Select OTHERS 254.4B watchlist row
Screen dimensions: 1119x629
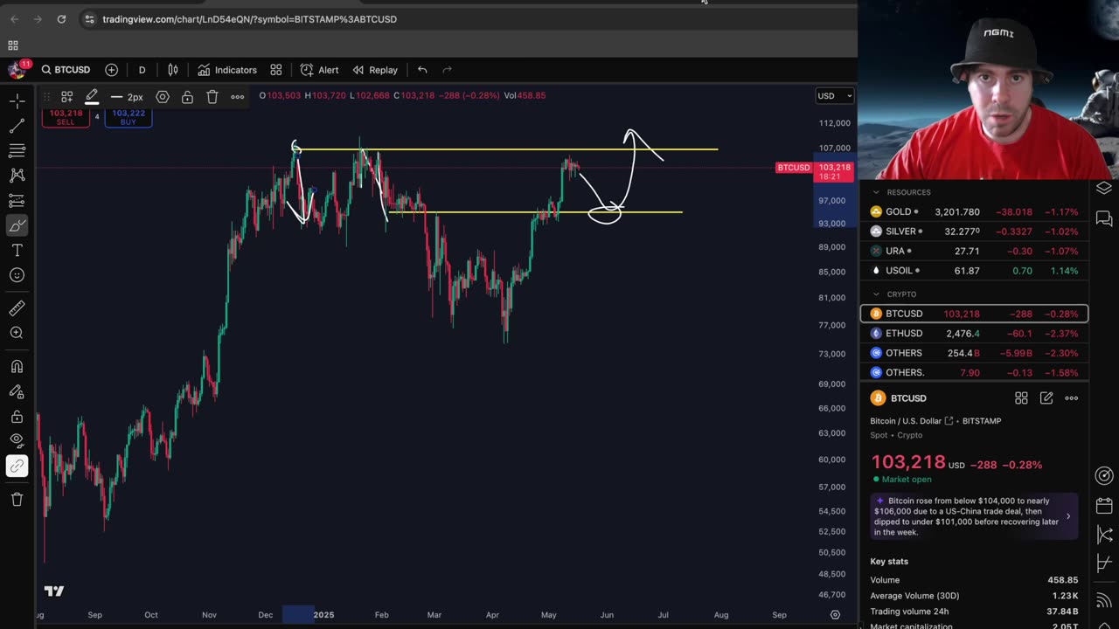pyautogui.click(x=974, y=353)
